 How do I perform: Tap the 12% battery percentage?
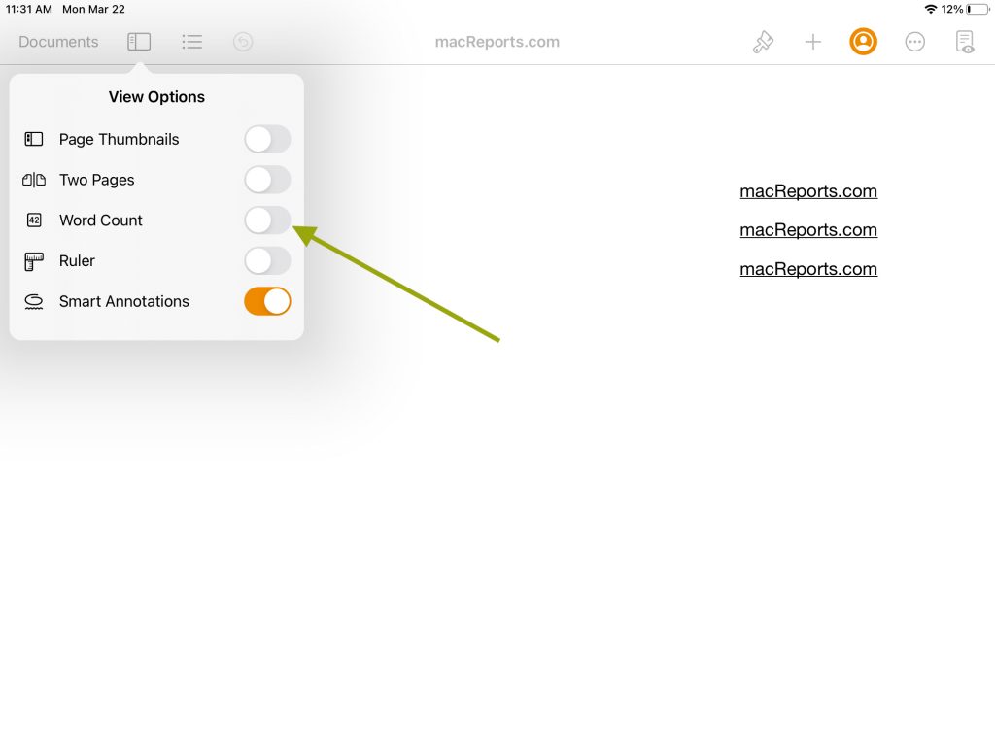[x=952, y=9]
